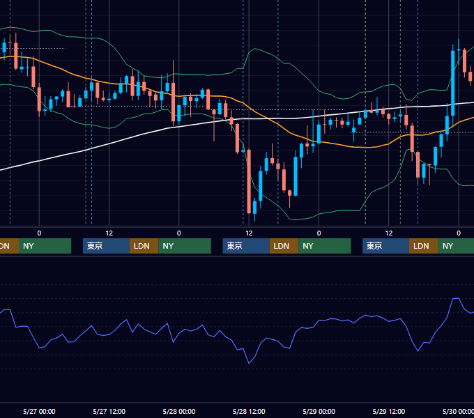Select the 東京 session block before 5/29 12:00
This screenshot has width=474, height=418.
coord(385,246)
